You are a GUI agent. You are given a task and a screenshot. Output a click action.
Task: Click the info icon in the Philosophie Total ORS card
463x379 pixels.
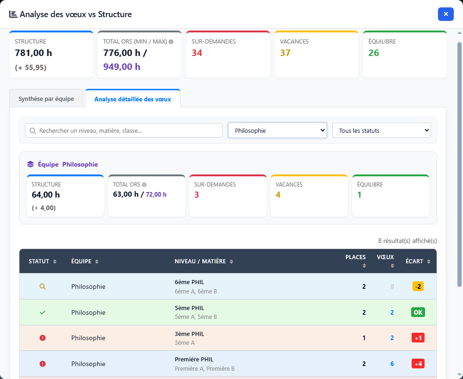tap(144, 185)
